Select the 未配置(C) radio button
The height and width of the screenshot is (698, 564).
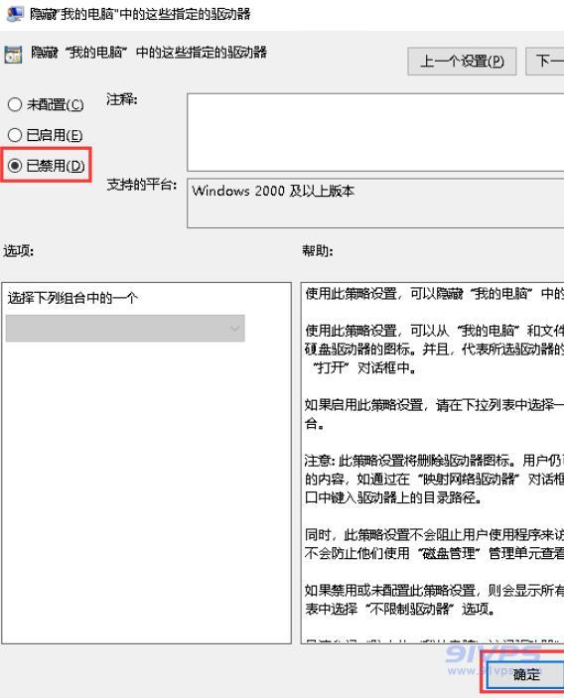point(15,104)
